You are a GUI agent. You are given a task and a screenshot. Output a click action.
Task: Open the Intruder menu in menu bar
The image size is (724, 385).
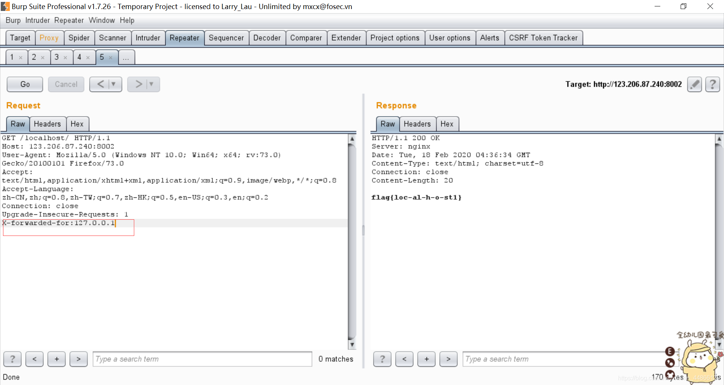[x=38, y=20]
